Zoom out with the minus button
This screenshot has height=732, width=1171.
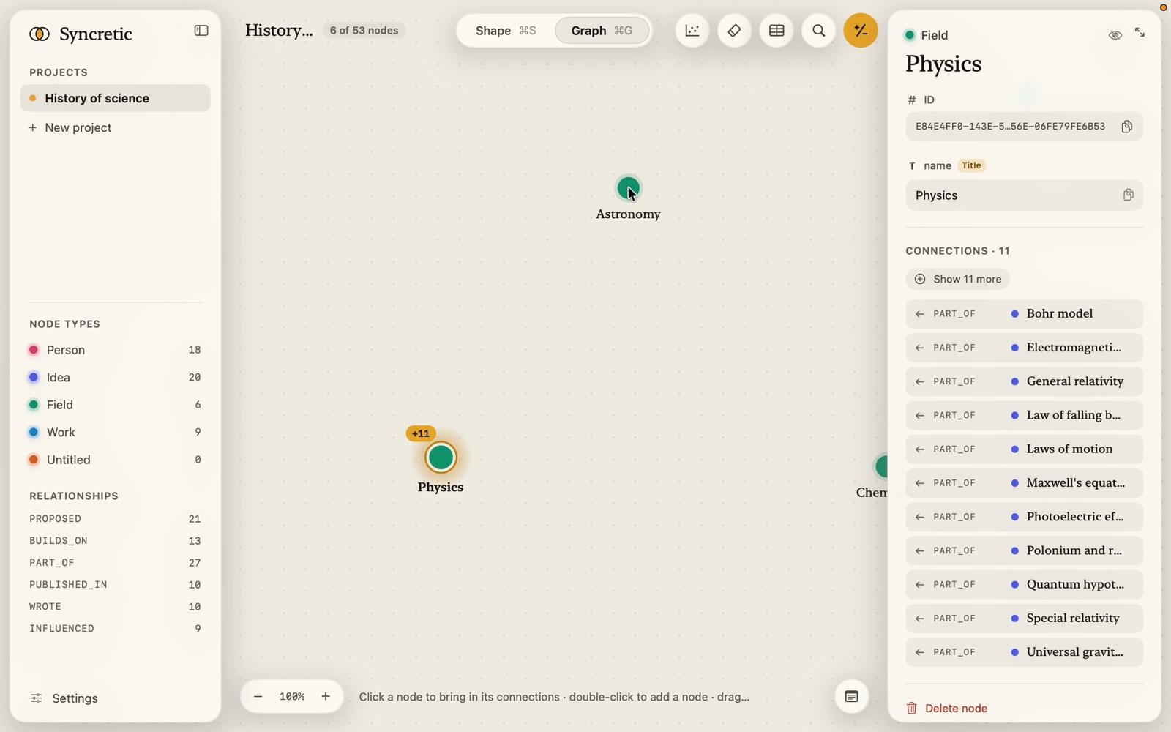pos(258,697)
